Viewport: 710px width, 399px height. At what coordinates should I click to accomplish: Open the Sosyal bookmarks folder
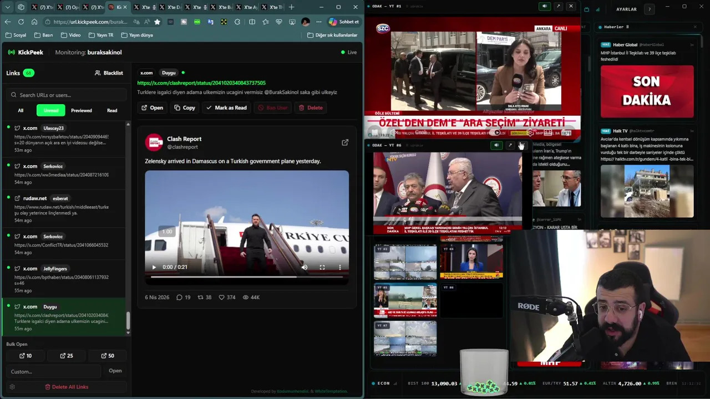point(16,35)
